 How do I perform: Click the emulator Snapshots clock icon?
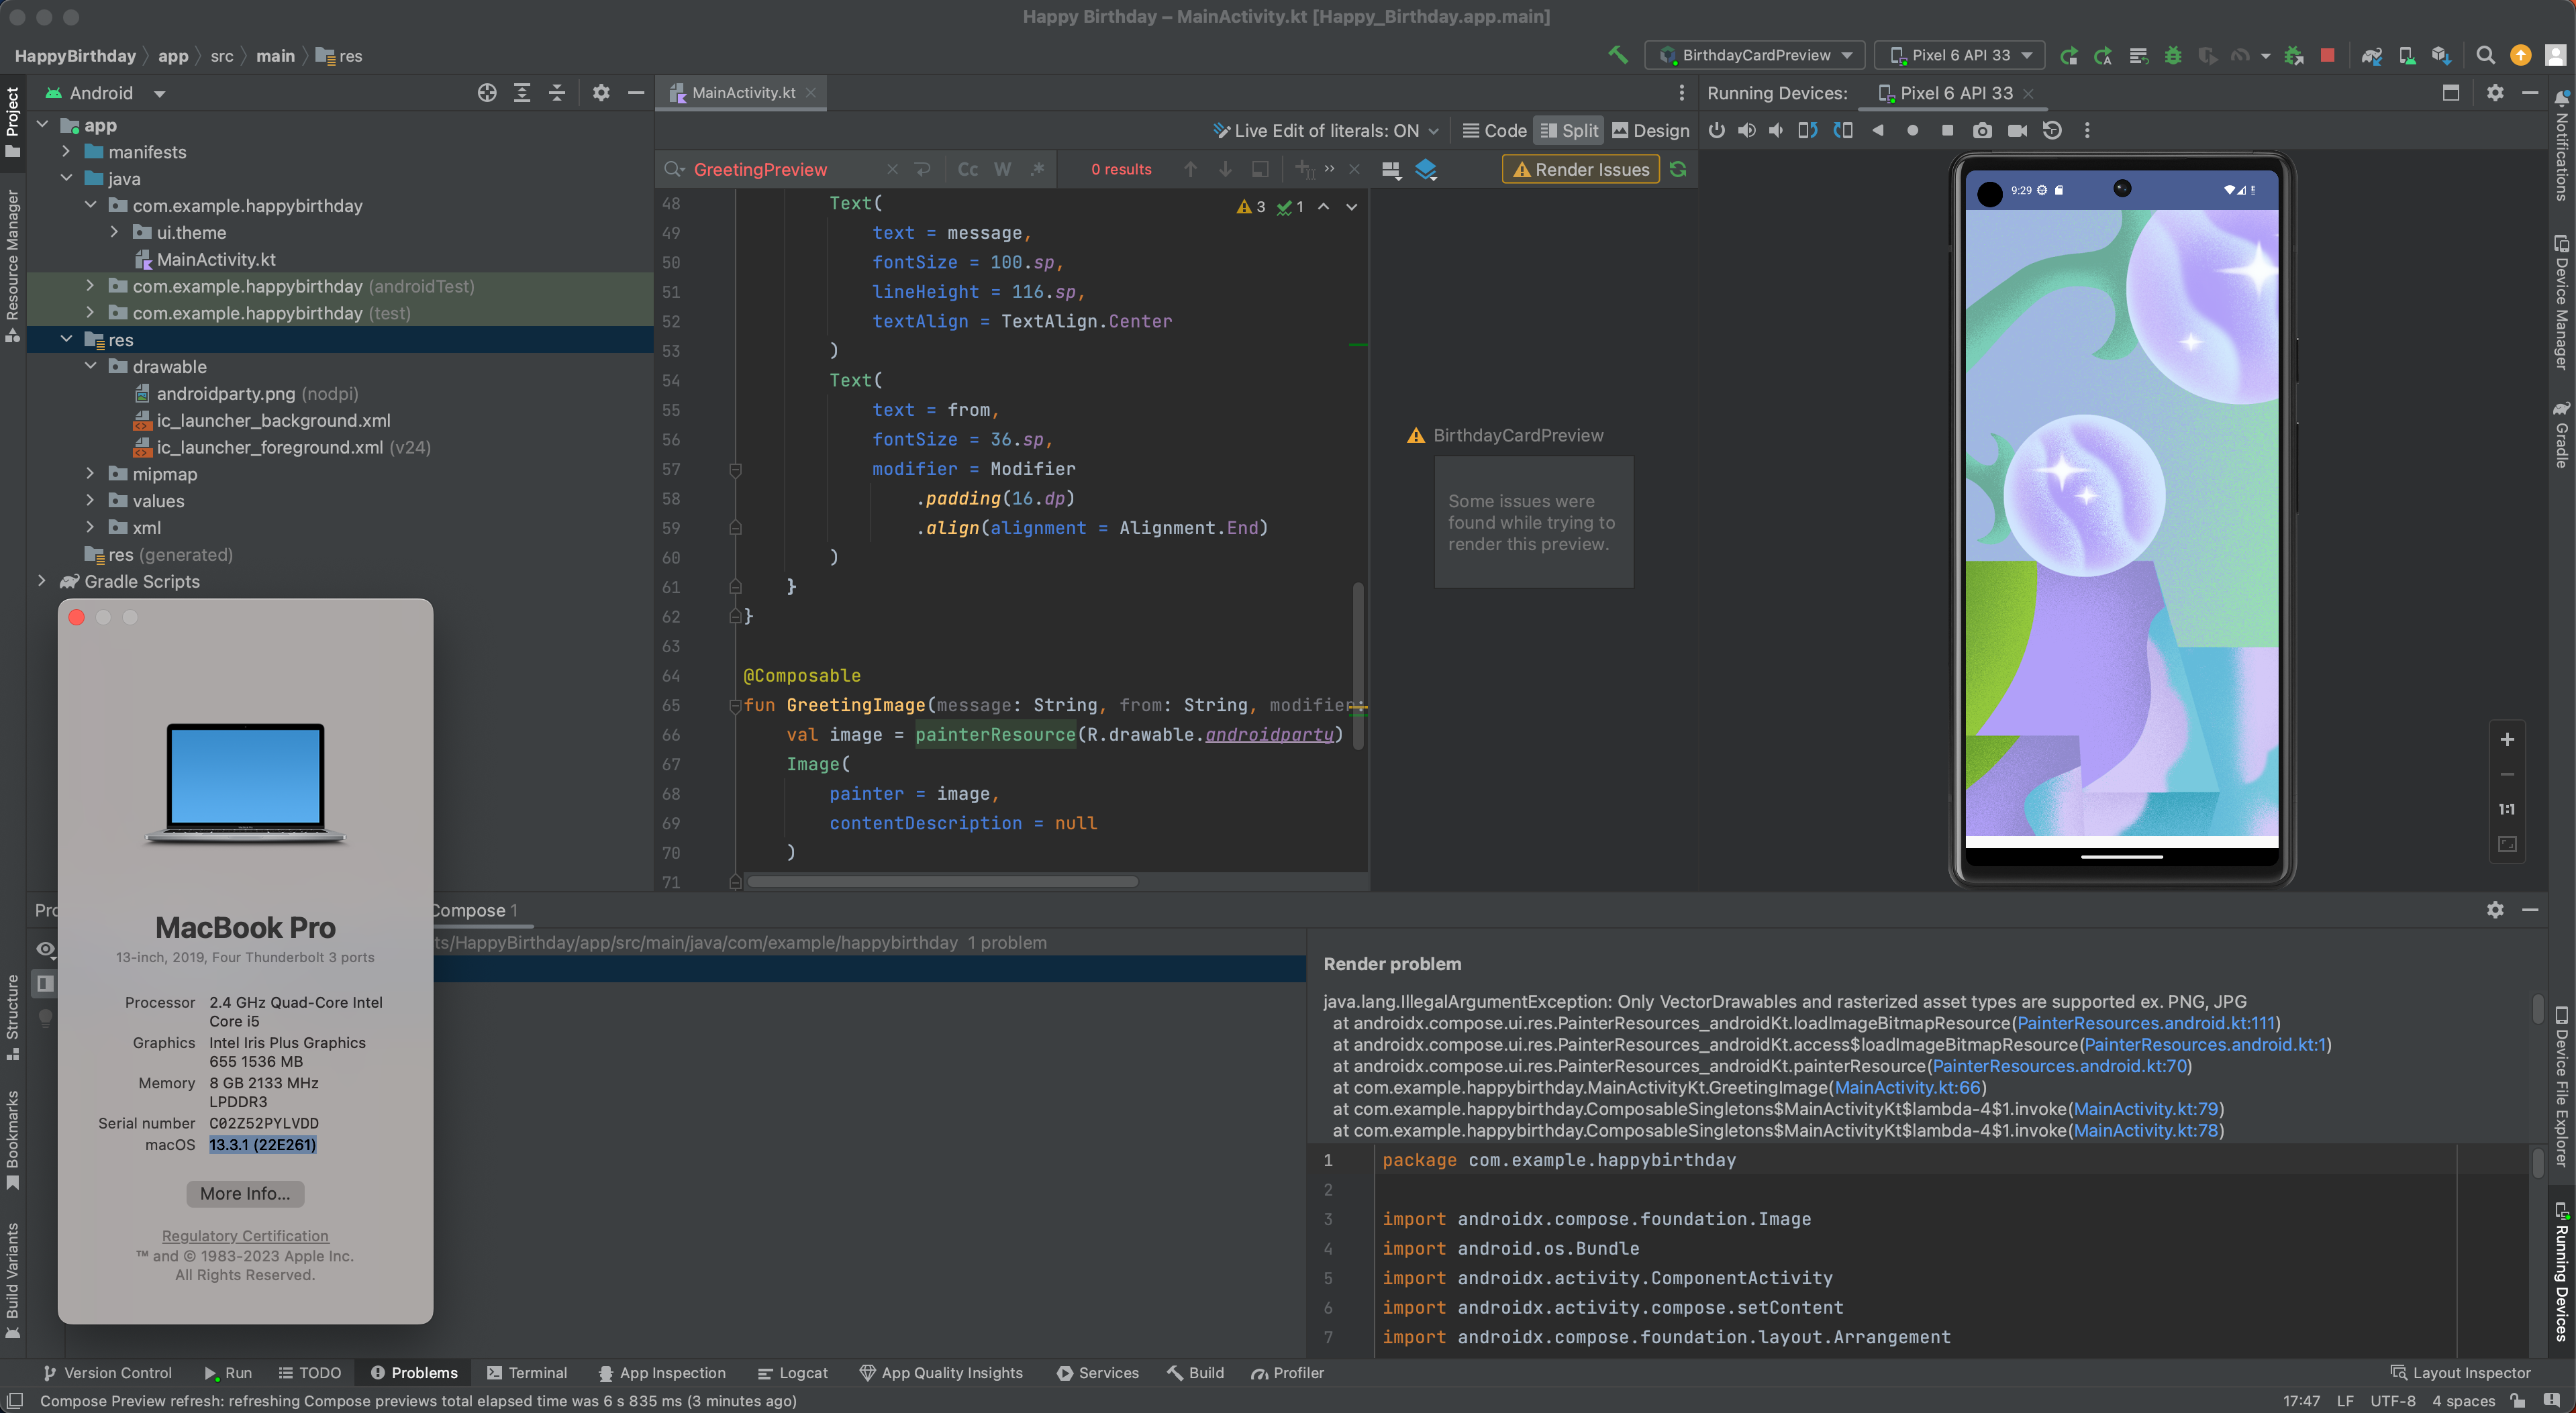(2052, 130)
